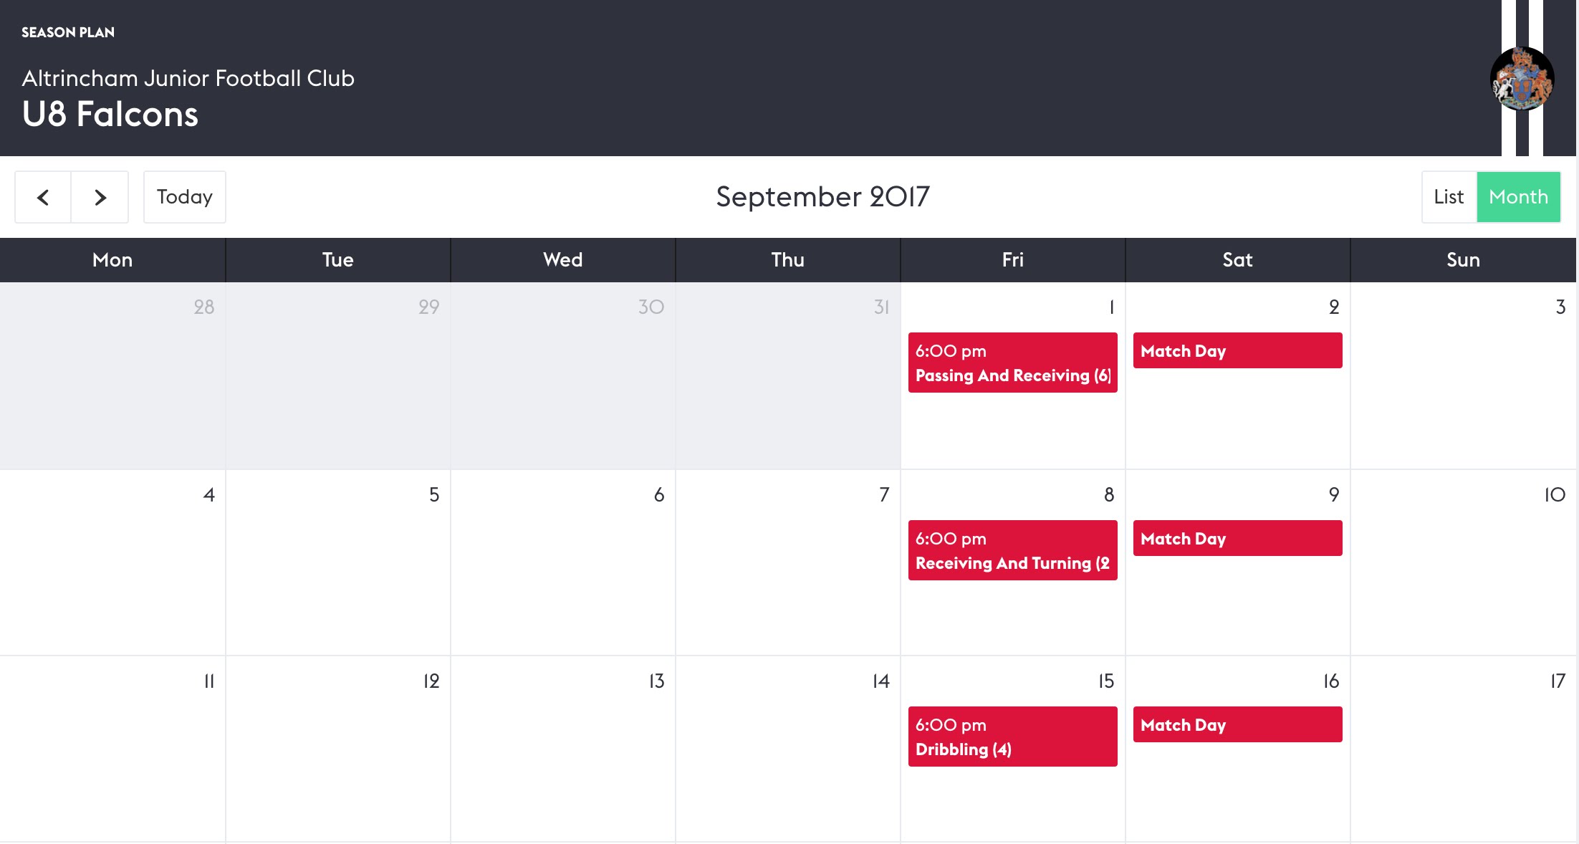Open Match Day event on 2 September
The image size is (1579, 844).
point(1237,350)
